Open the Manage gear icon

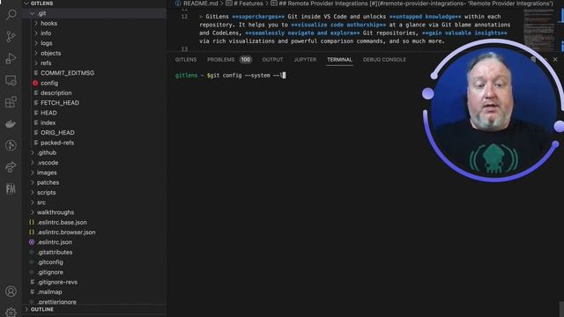(x=11, y=313)
